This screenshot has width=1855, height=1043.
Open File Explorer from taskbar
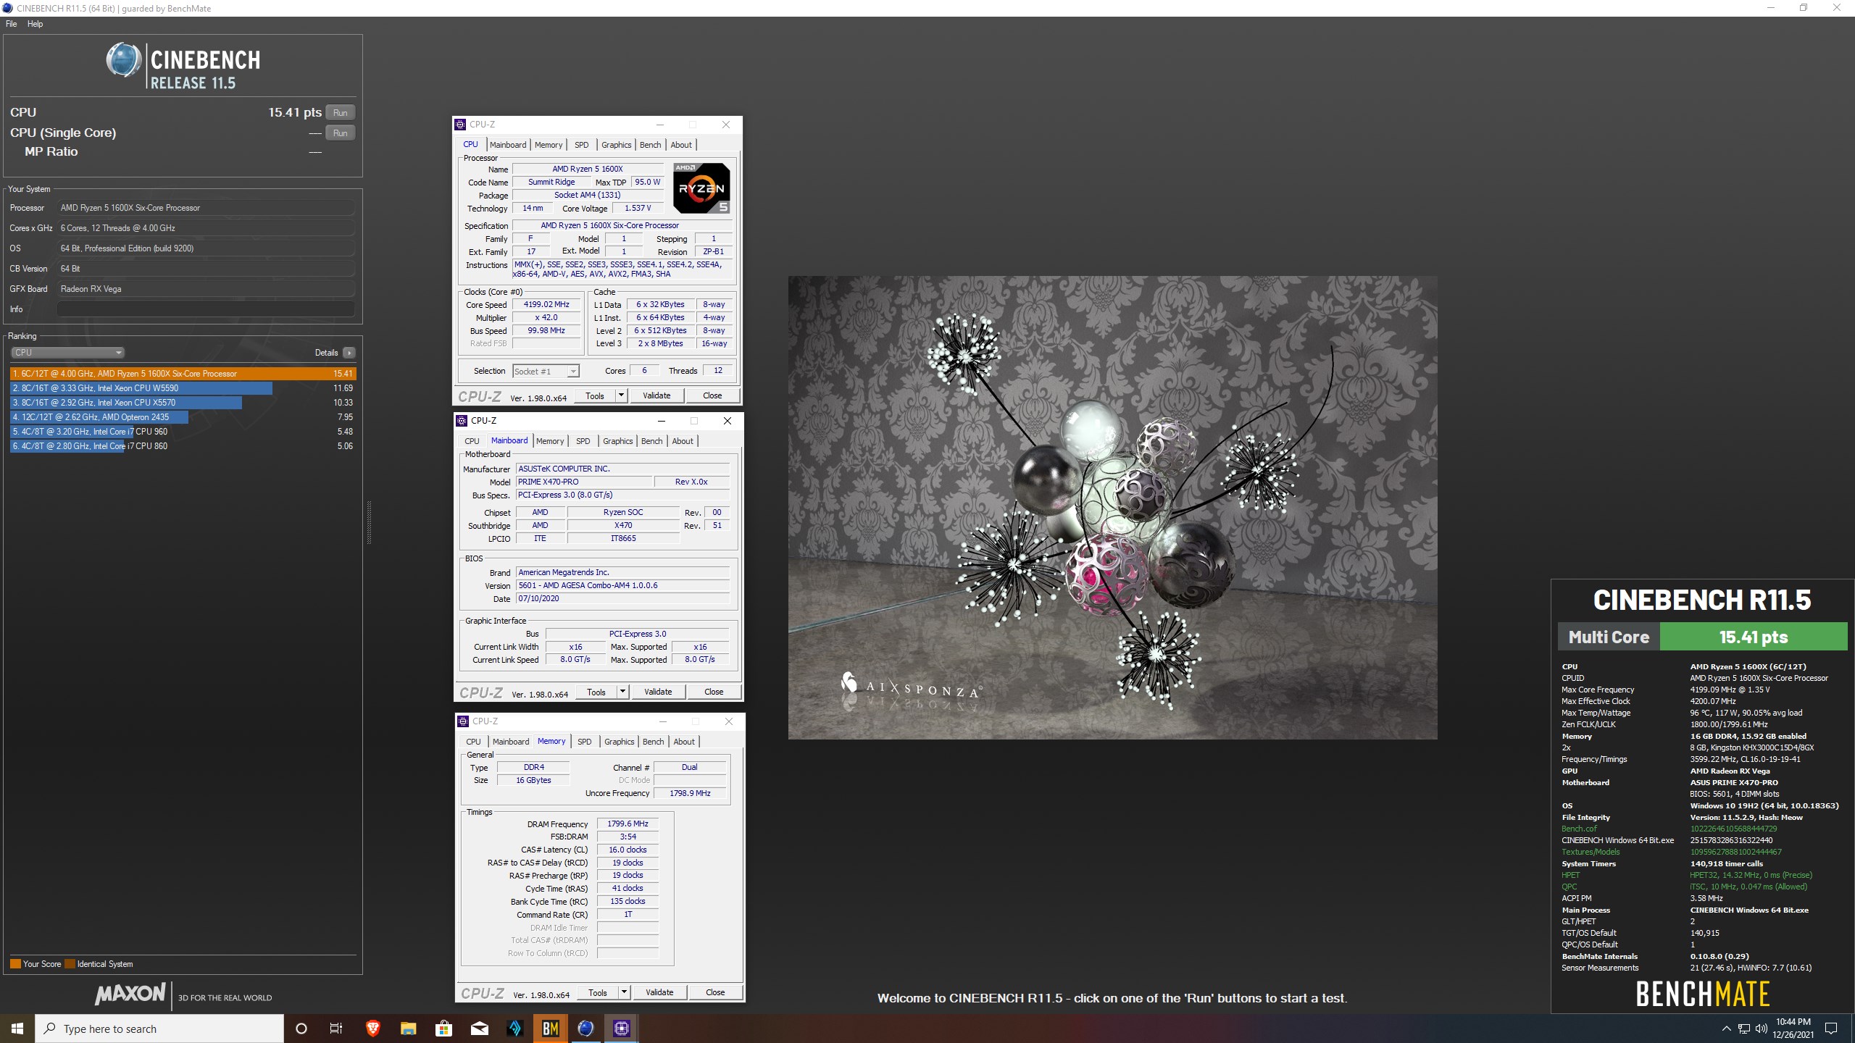[408, 1029]
